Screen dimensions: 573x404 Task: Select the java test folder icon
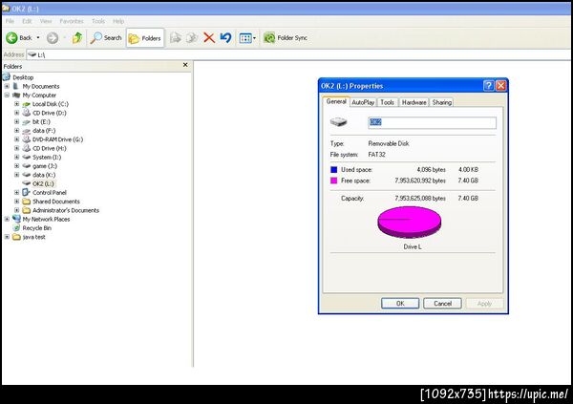coord(16,237)
